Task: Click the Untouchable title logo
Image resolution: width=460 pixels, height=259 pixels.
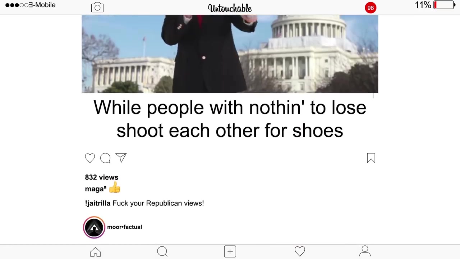Action: coord(230,8)
